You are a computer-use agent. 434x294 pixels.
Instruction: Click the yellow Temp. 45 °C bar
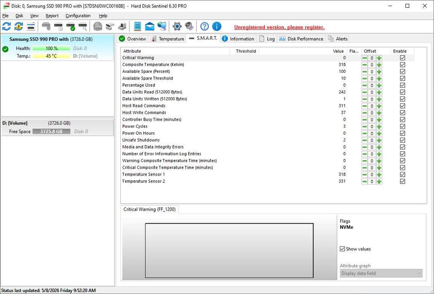click(x=51, y=56)
